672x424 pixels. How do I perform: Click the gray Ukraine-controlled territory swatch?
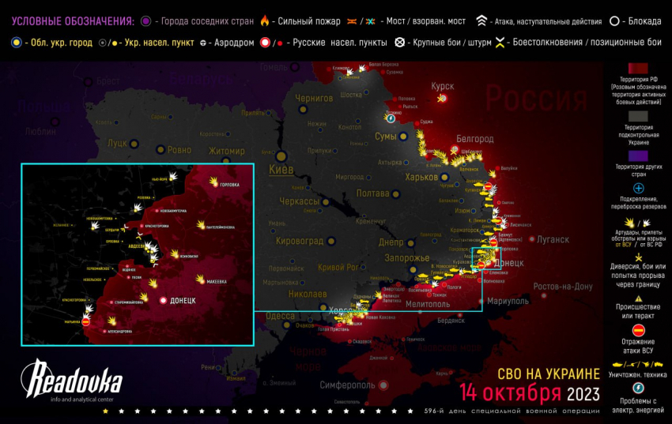point(639,114)
